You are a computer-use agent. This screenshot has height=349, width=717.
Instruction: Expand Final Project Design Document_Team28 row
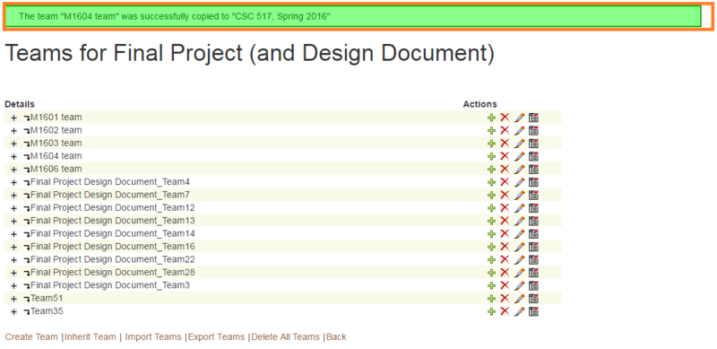pos(13,273)
